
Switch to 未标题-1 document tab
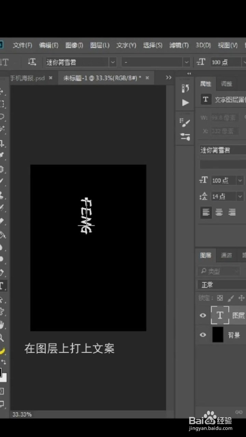(x=102, y=78)
